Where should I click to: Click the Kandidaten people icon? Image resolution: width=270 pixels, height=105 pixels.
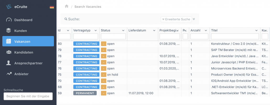pyautogui.click(x=9, y=52)
